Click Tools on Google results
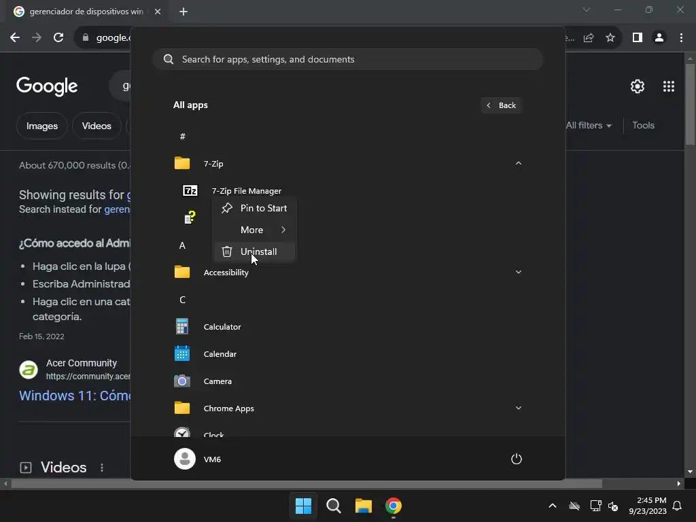The image size is (696, 522). click(643, 126)
